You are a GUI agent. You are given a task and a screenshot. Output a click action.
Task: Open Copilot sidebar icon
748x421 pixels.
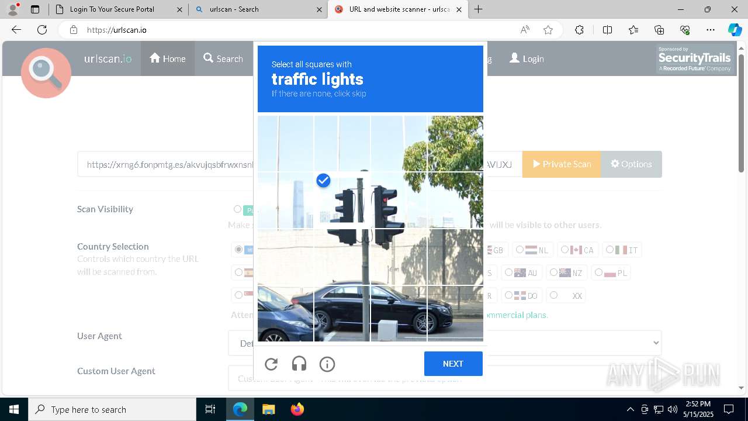pos(735,30)
